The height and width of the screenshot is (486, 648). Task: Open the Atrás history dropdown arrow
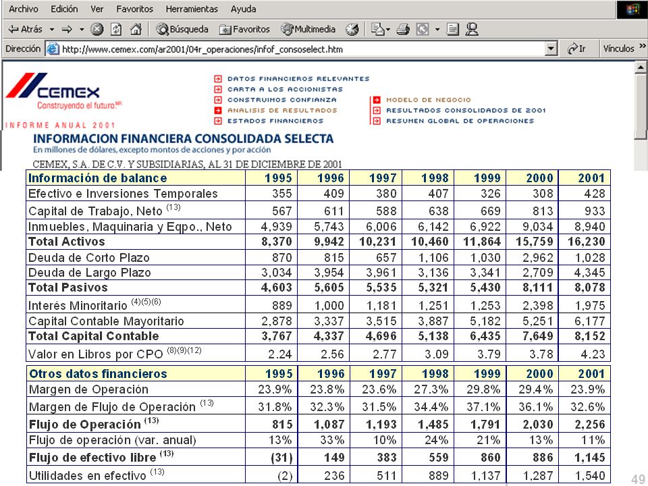tap(52, 29)
